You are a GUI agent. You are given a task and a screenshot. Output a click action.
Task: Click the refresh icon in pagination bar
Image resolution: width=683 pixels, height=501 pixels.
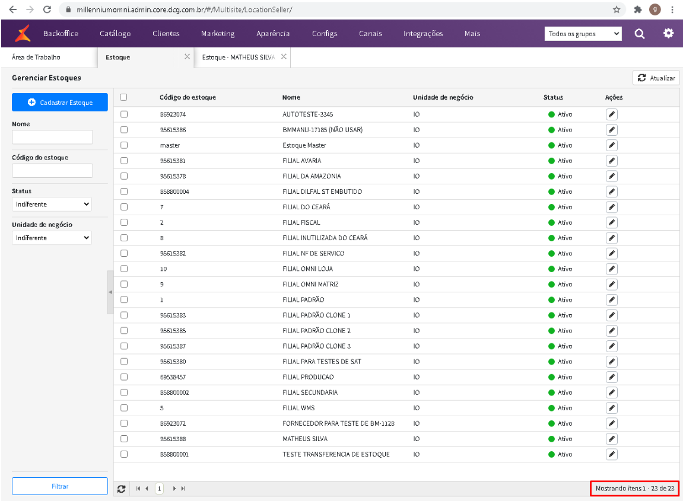pyautogui.click(x=122, y=489)
